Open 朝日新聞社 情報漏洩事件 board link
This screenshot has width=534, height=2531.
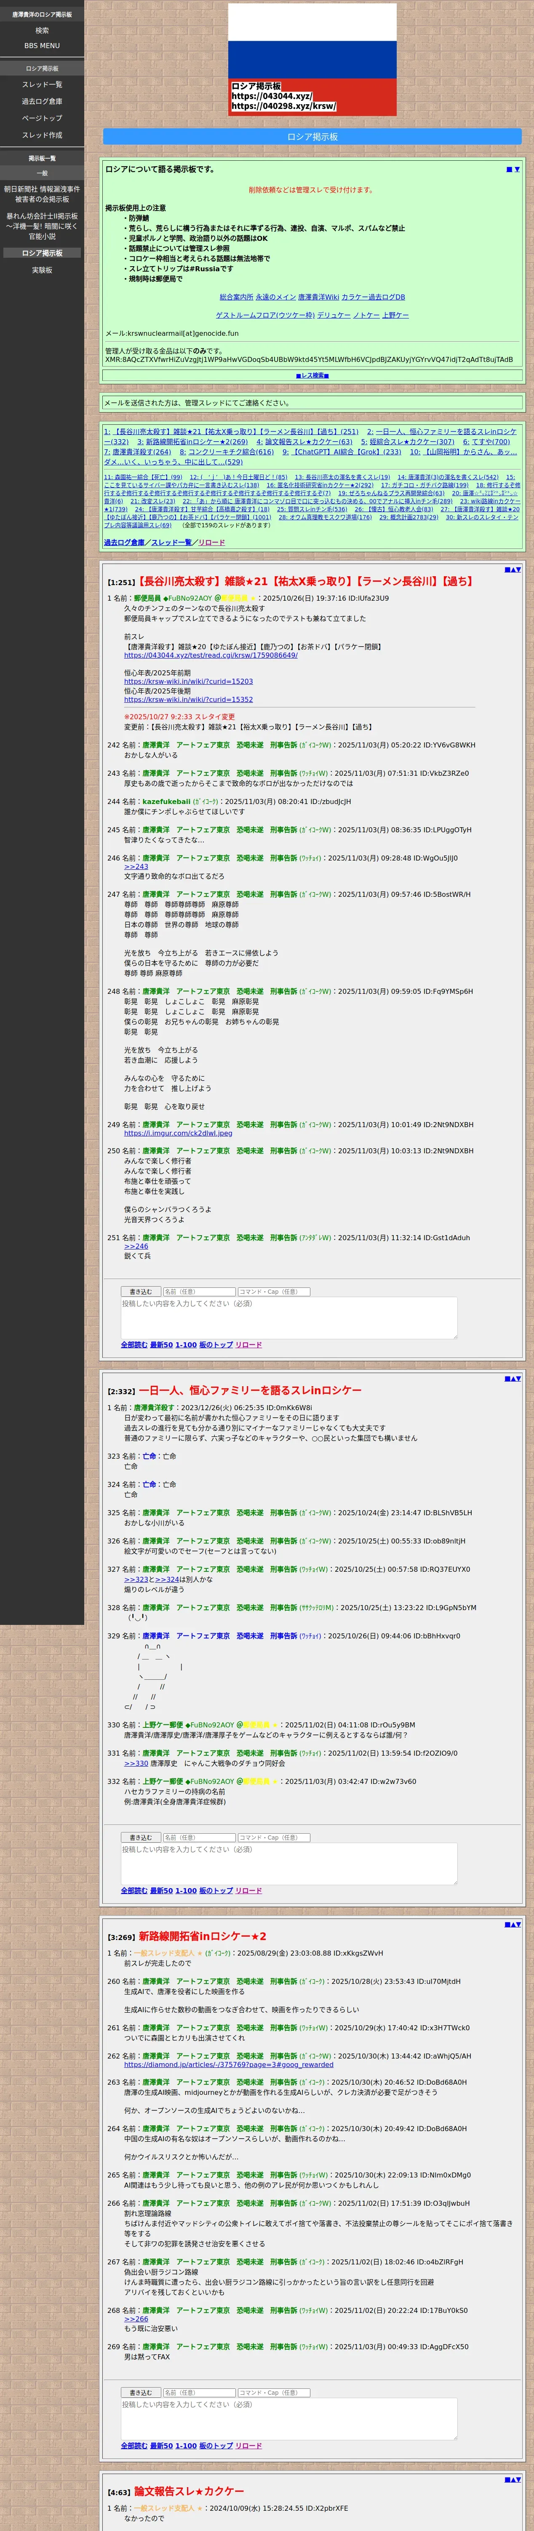pyautogui.click(x=42, y=194)
